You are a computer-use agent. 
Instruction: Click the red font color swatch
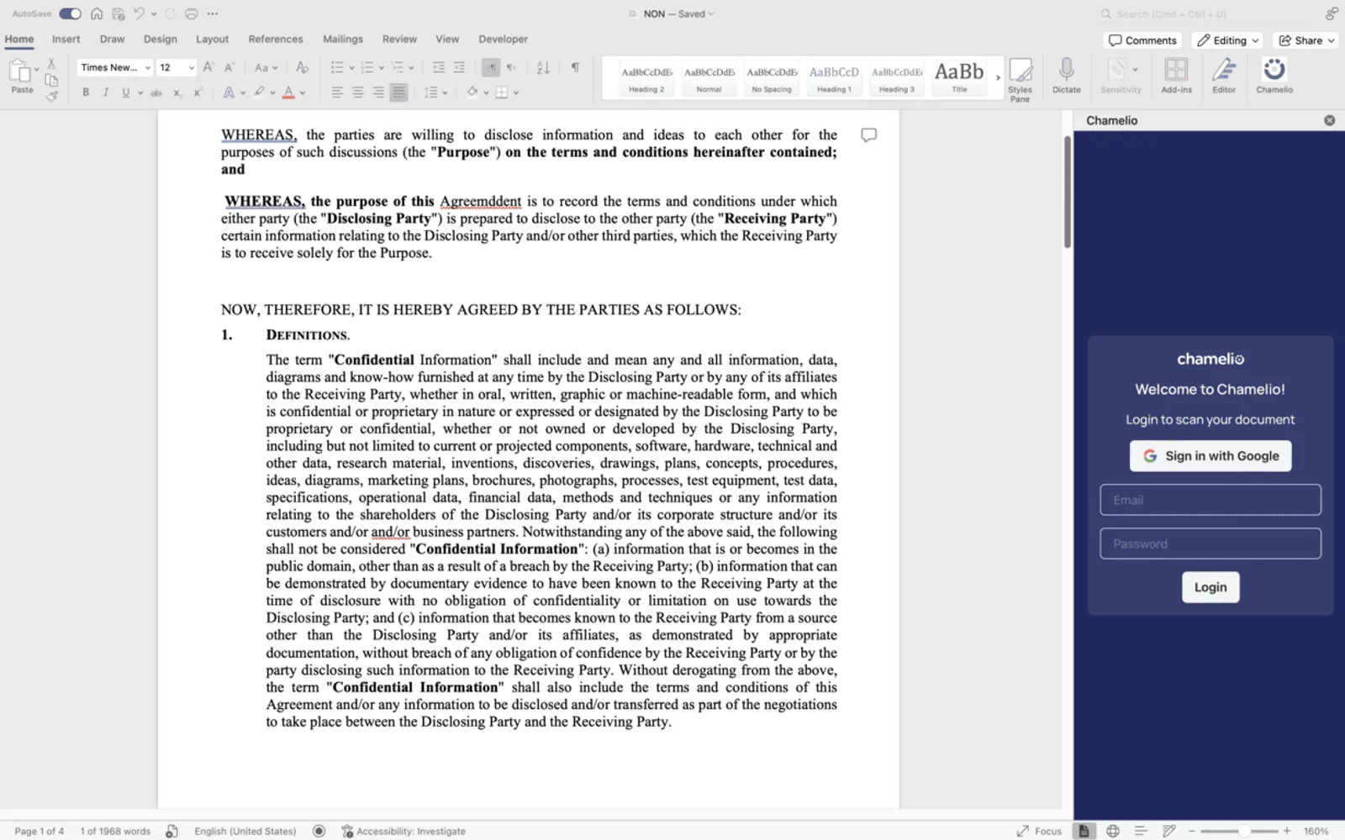[288, 92]
